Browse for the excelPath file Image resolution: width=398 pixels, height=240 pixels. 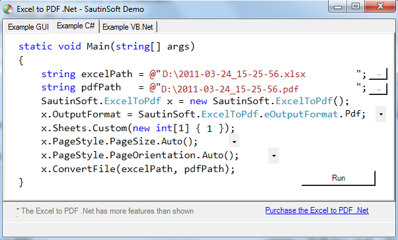pos(378,74)
